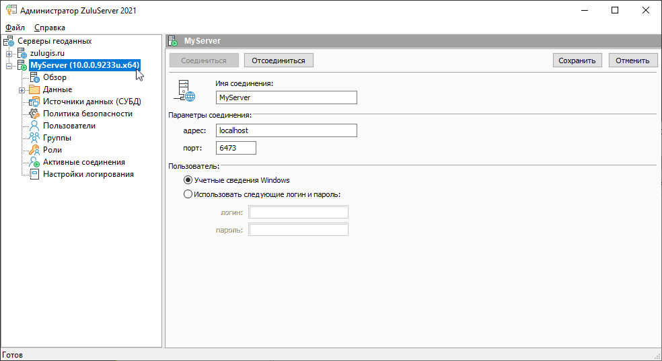
Task: Click the Отменить button
Action: pos(633,61)
